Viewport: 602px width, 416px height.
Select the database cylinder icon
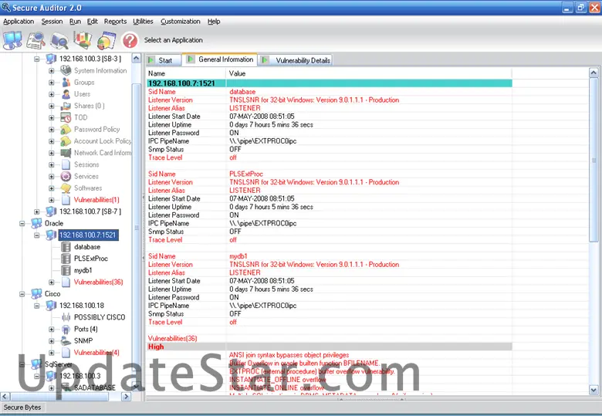[66, 247]
